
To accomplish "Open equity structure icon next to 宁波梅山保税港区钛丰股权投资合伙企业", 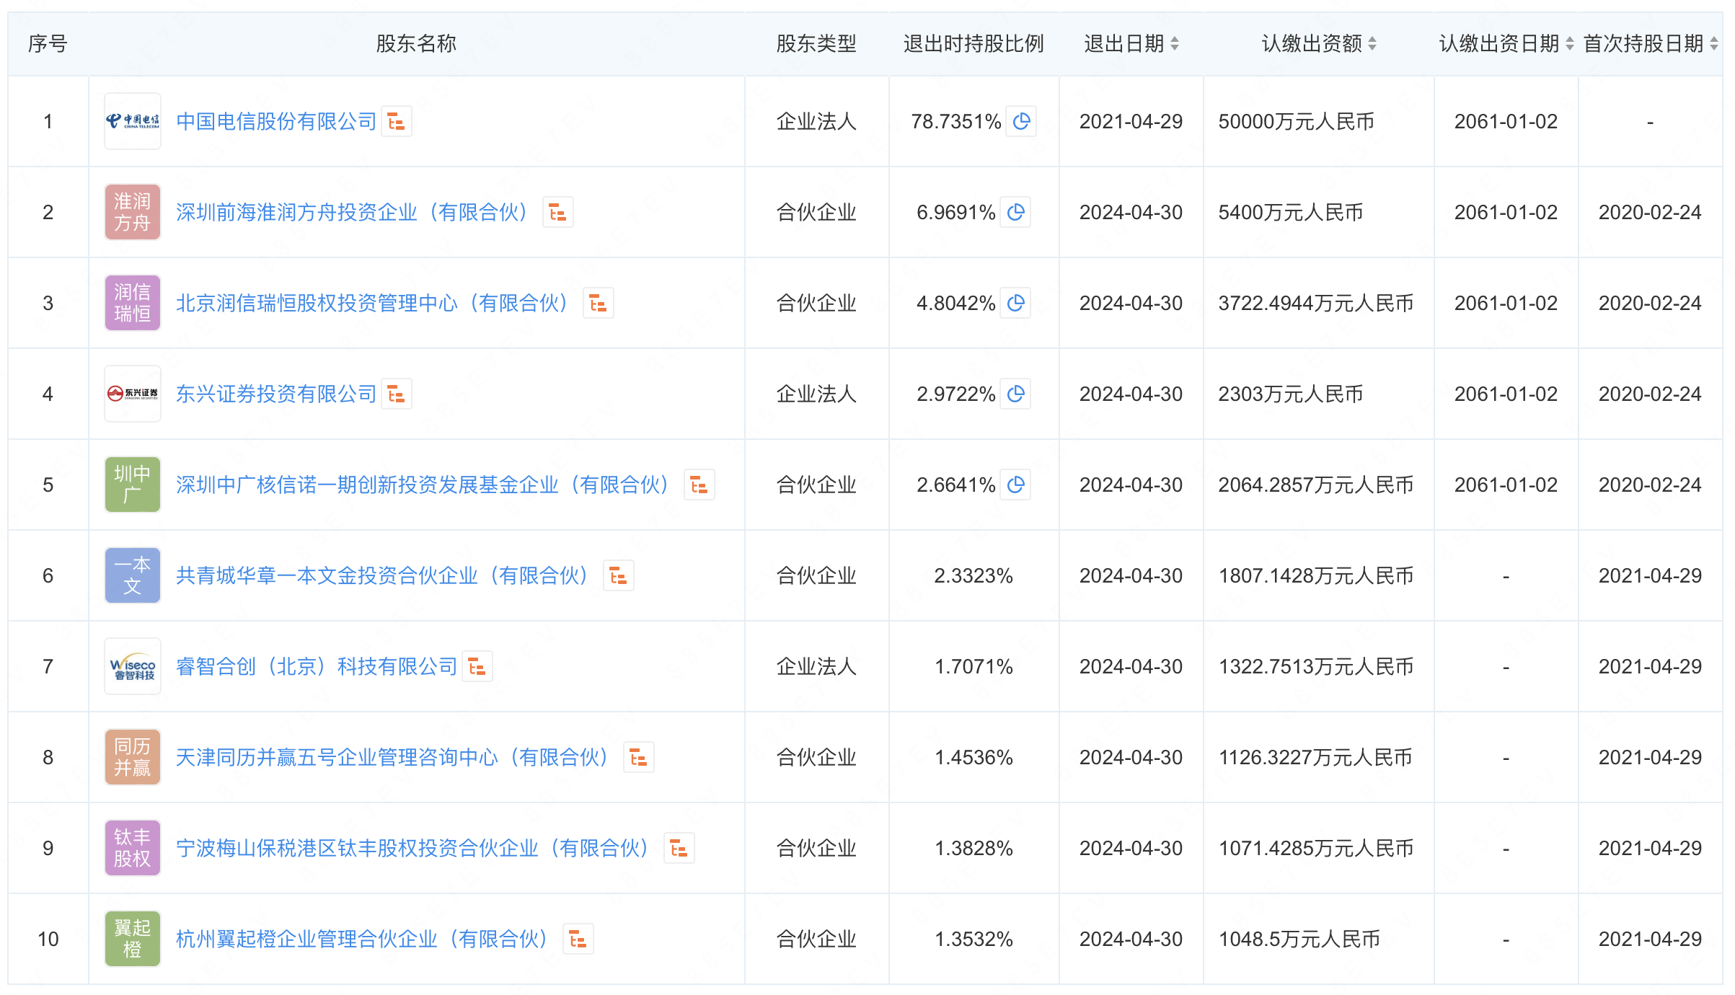I will click(679, 848).
